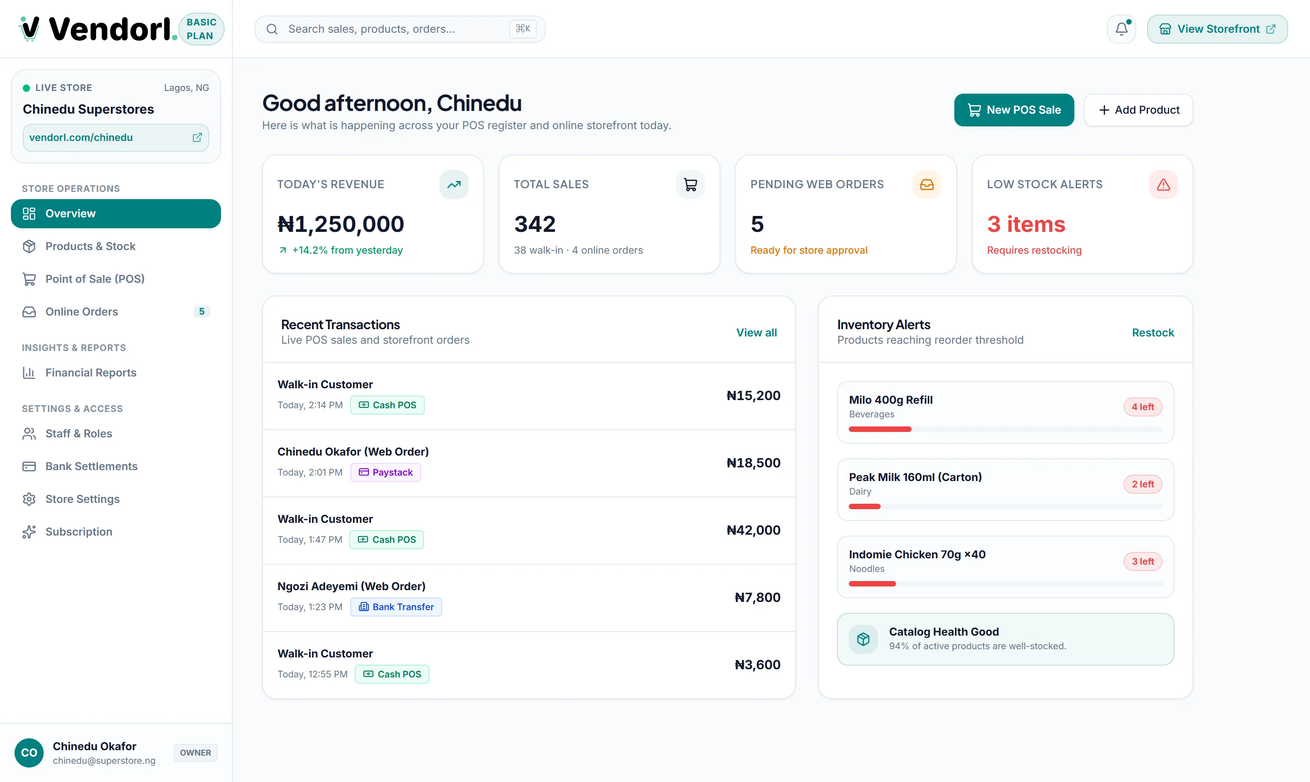
Task: Start a New POS Sale
Action: point(1014,110)
